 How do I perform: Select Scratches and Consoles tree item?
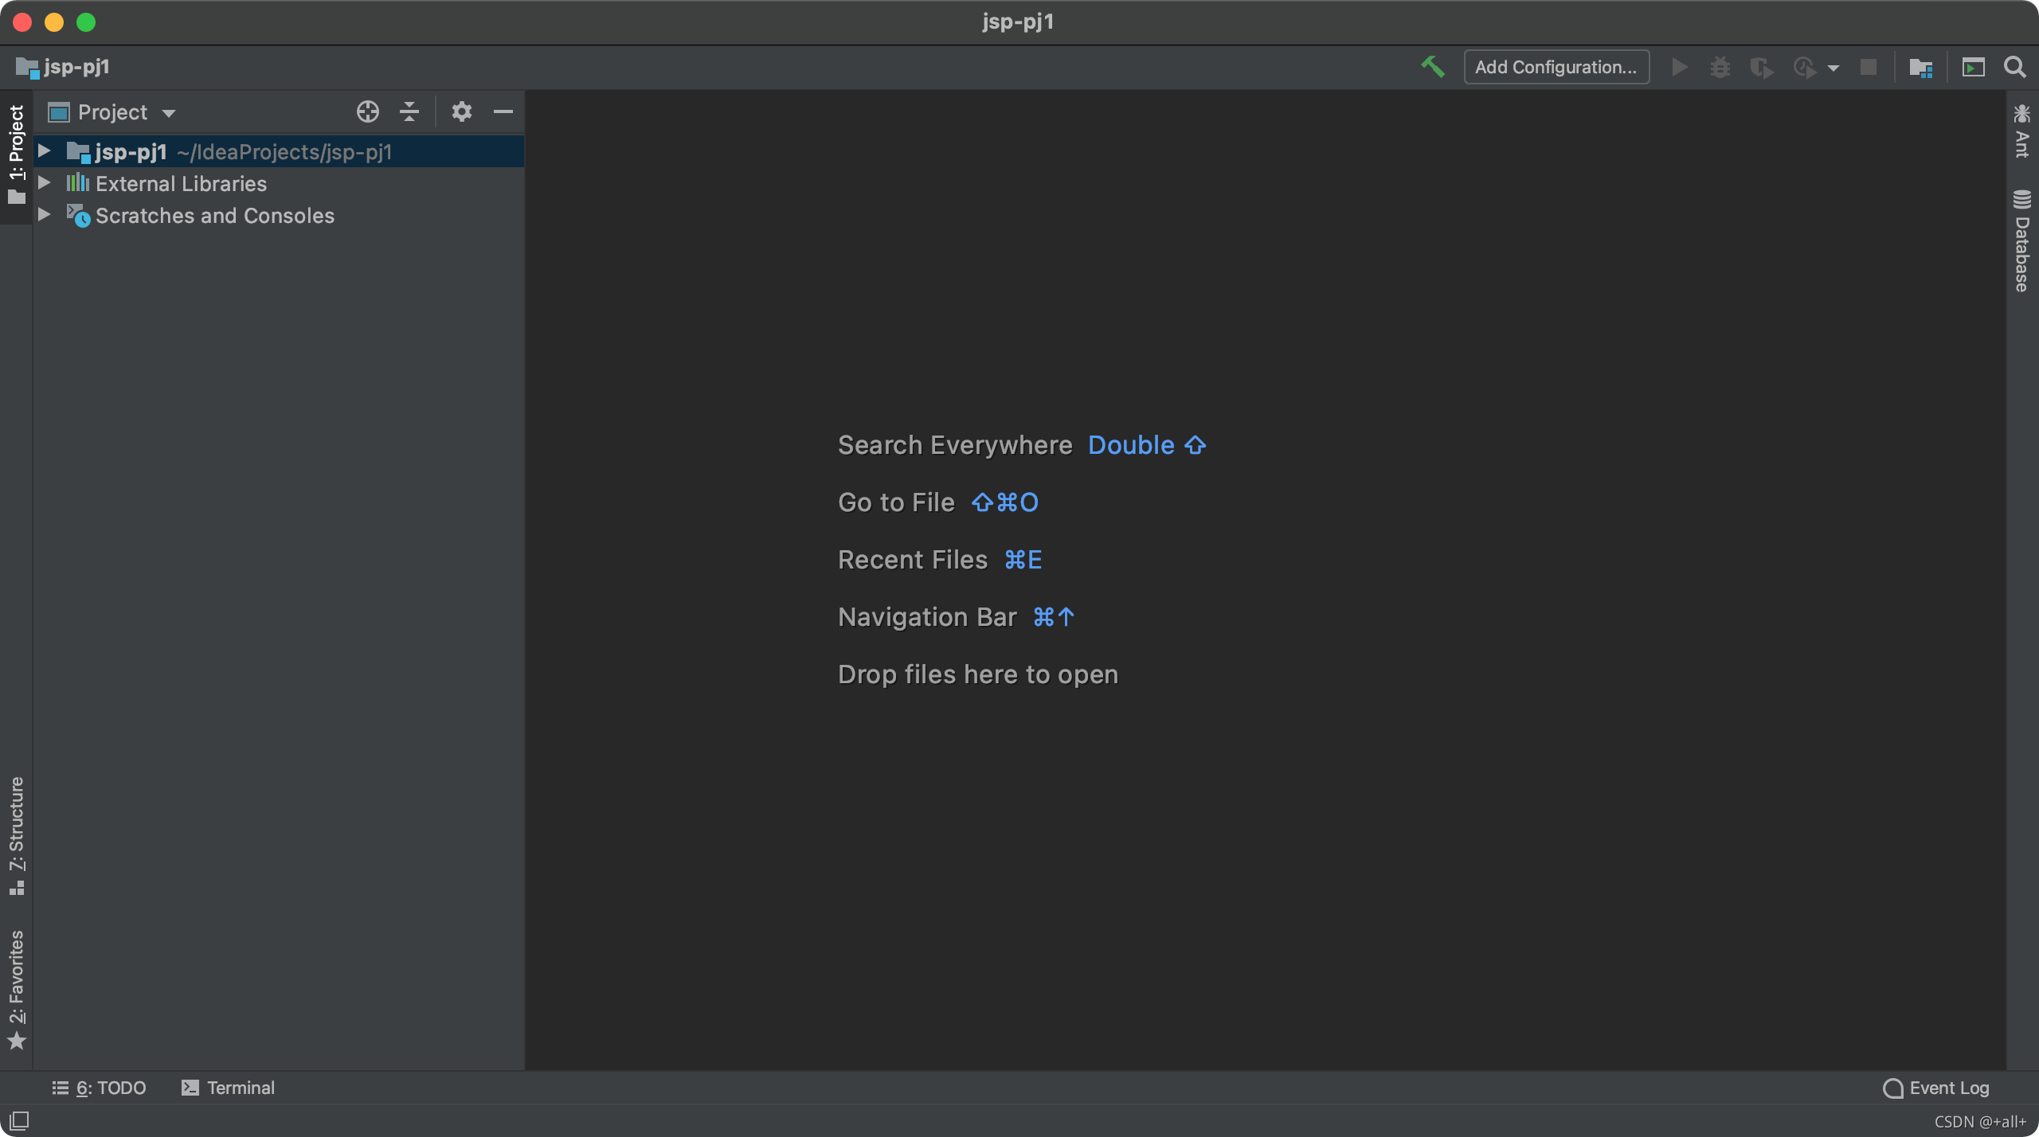214,216
